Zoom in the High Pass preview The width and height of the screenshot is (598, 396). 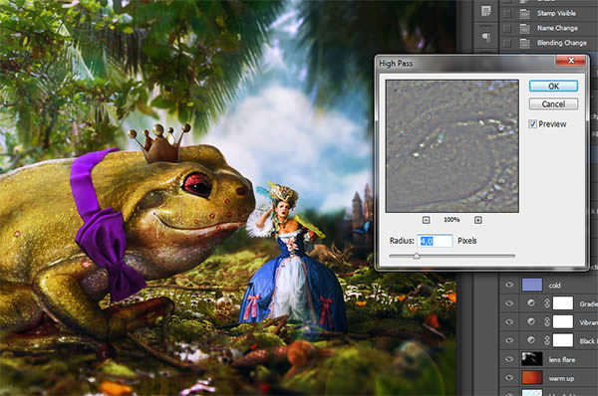coord(477,220)
